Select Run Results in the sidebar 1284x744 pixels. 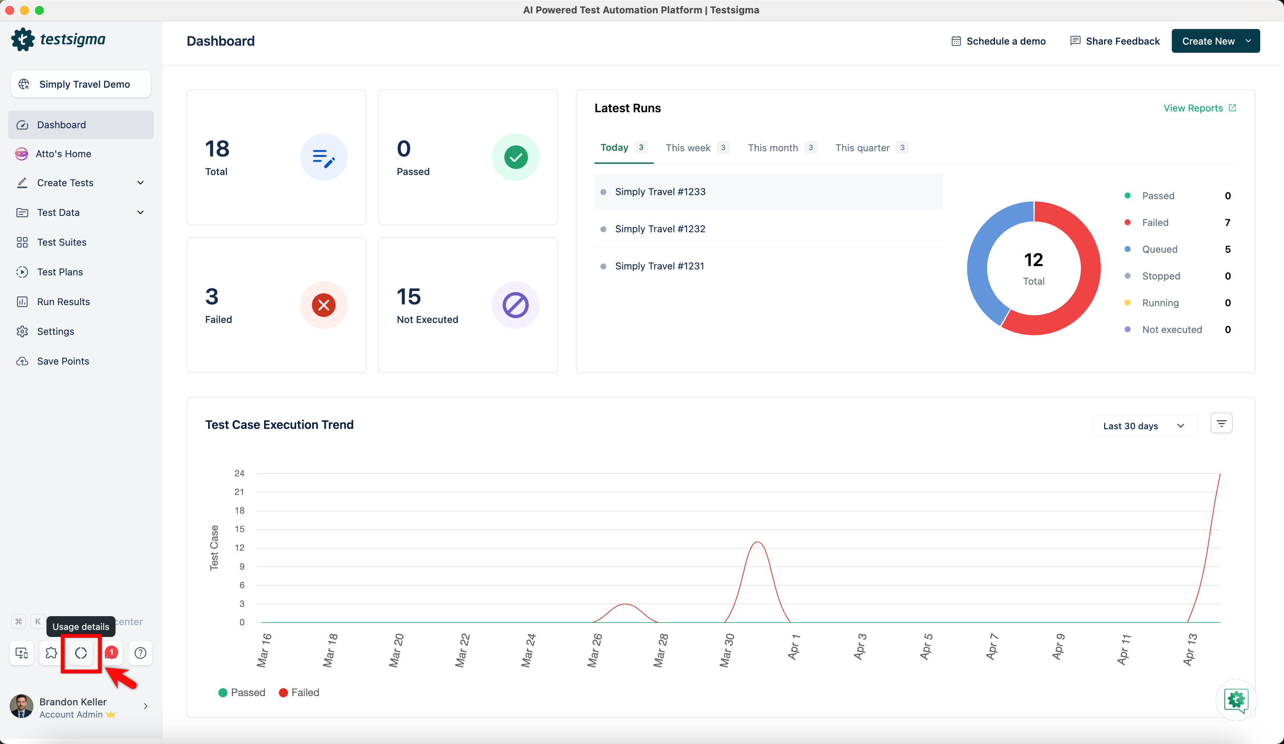[63, 302]
